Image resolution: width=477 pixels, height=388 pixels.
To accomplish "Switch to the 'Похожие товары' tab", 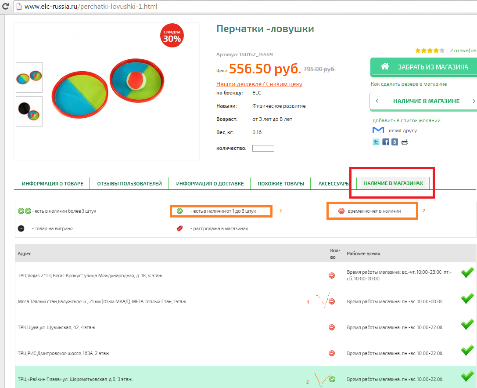I will coord(281,184).
